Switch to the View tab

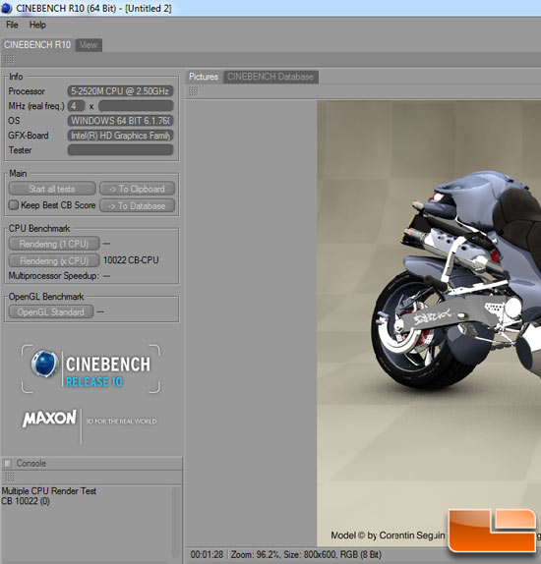(89, 45)
